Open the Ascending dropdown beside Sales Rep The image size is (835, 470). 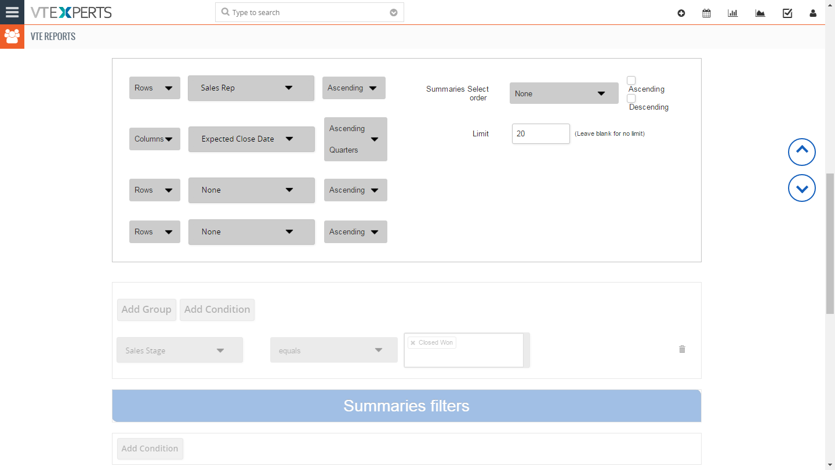pos(354,88)
